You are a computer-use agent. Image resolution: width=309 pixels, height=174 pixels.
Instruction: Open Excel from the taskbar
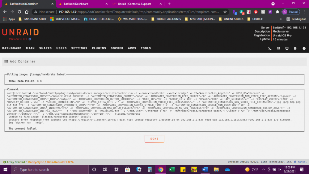(x=172, y=169)
